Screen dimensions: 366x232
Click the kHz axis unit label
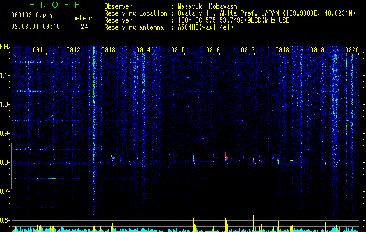[x=5, y=47]
